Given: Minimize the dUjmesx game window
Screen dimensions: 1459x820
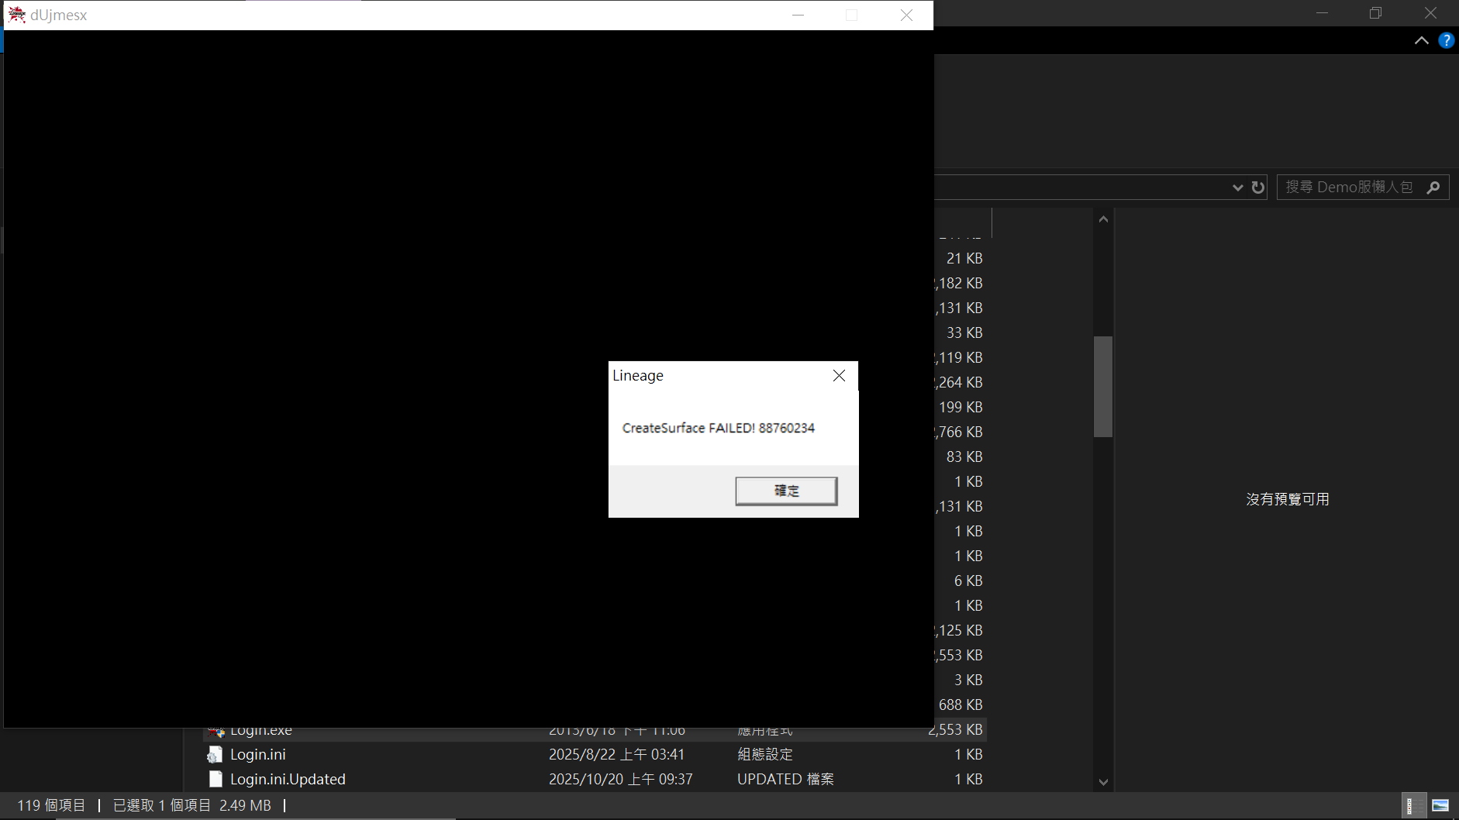Looking at the screenshot, I should 798,15.
